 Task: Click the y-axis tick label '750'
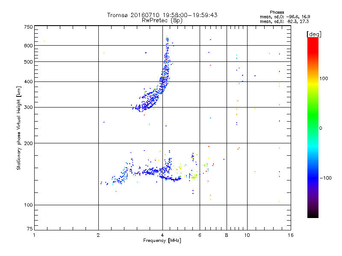(x=28, y=27)
